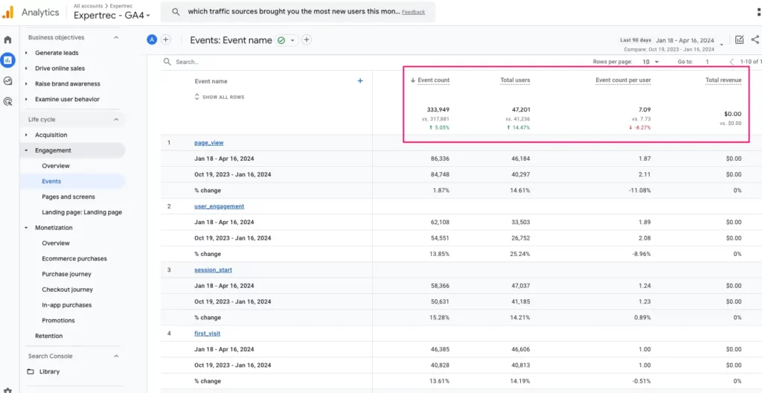Open Ecommerce purchases report
Screen dimensions: 762x393
coord(74,258)
